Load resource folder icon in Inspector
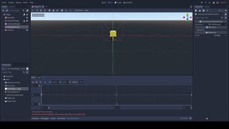 tap(200, 10)
